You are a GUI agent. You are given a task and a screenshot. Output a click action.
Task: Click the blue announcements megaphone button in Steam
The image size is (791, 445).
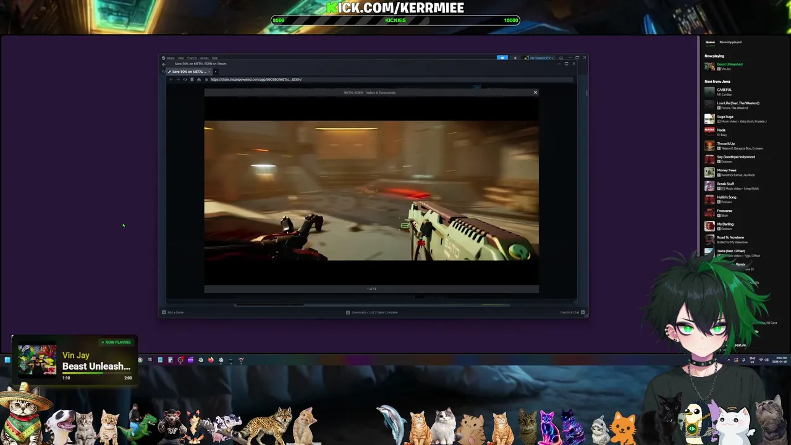click(x=502, y=58)
